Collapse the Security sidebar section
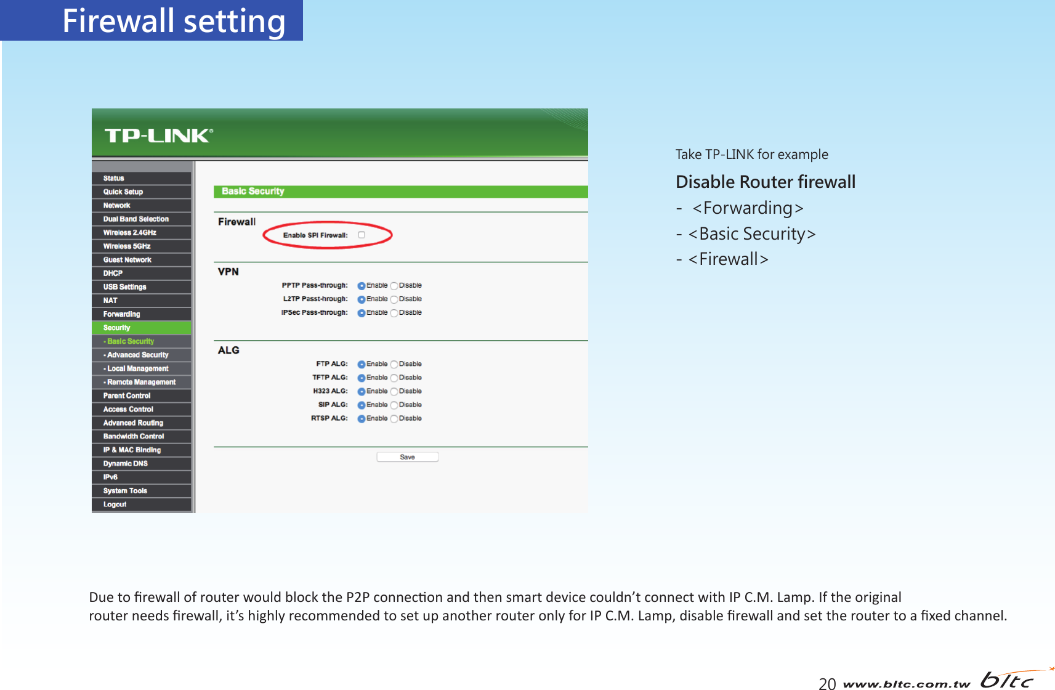Viewport: 1055px width, 690px height. (142, 328)
